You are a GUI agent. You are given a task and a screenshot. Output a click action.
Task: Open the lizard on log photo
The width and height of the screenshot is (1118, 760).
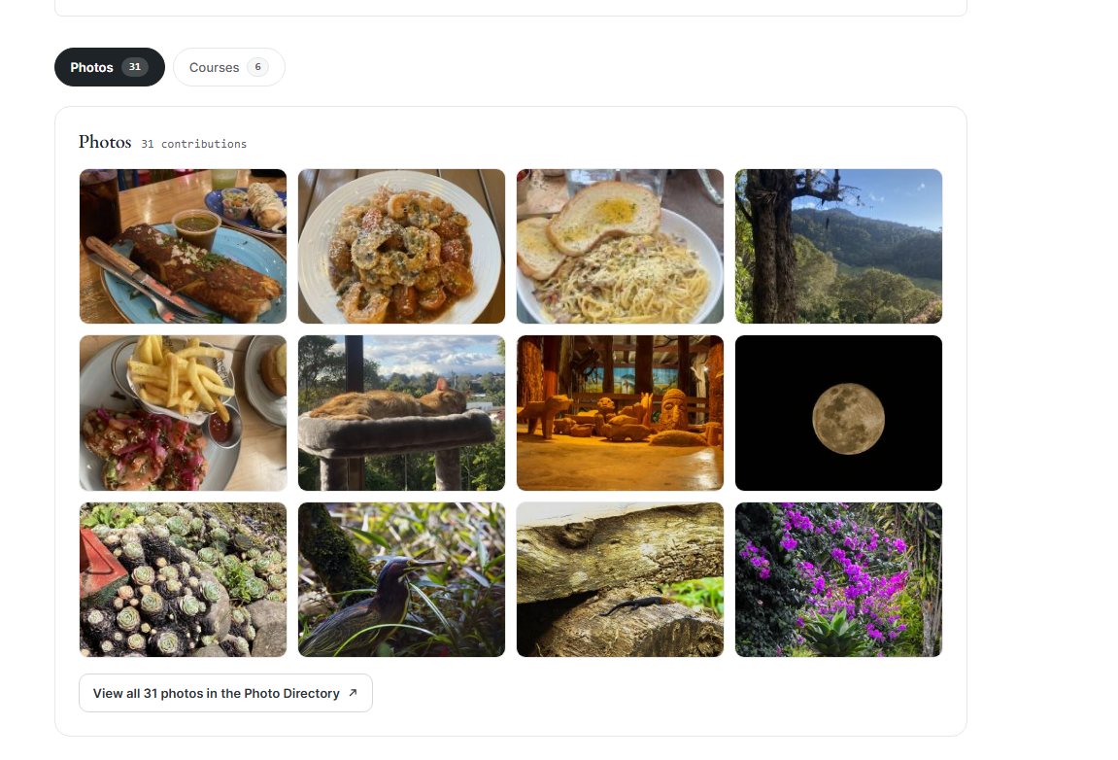pyautogui.click(x=621, y=579)
